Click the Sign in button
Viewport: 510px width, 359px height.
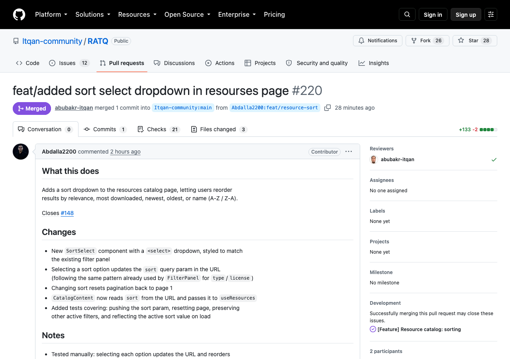click(433, 14)
